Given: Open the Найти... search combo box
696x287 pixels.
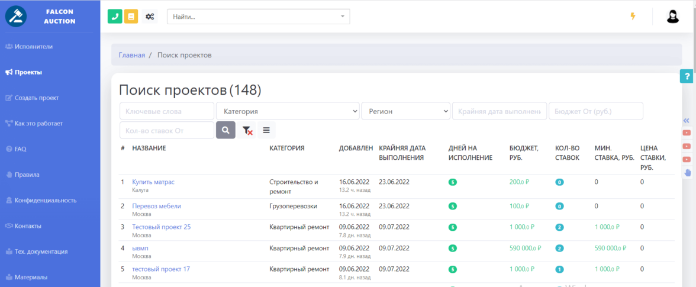Looking at the screenshot, I should 258,17.
